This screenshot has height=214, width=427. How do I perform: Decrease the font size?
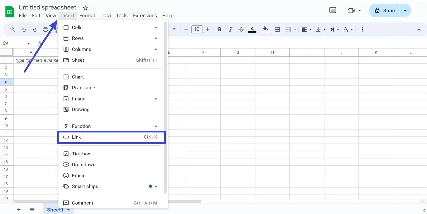point(186,29)
